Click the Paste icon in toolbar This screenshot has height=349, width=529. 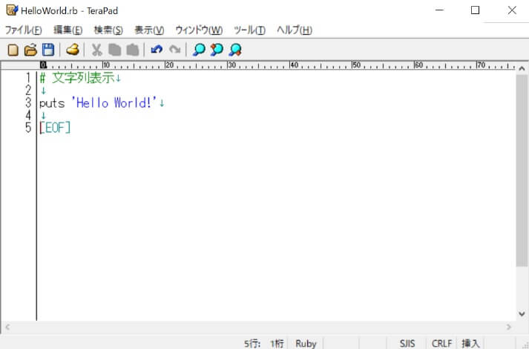tap(132, 50)
